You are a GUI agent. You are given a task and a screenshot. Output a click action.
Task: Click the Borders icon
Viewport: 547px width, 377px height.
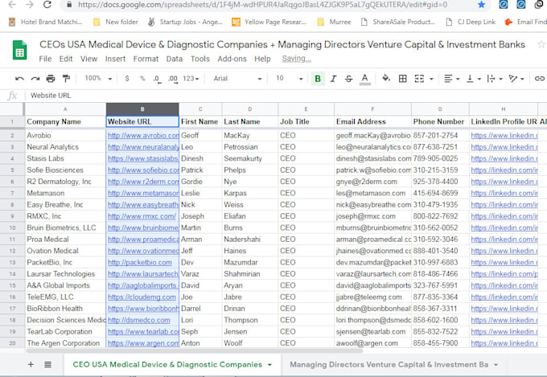point(402,79)
